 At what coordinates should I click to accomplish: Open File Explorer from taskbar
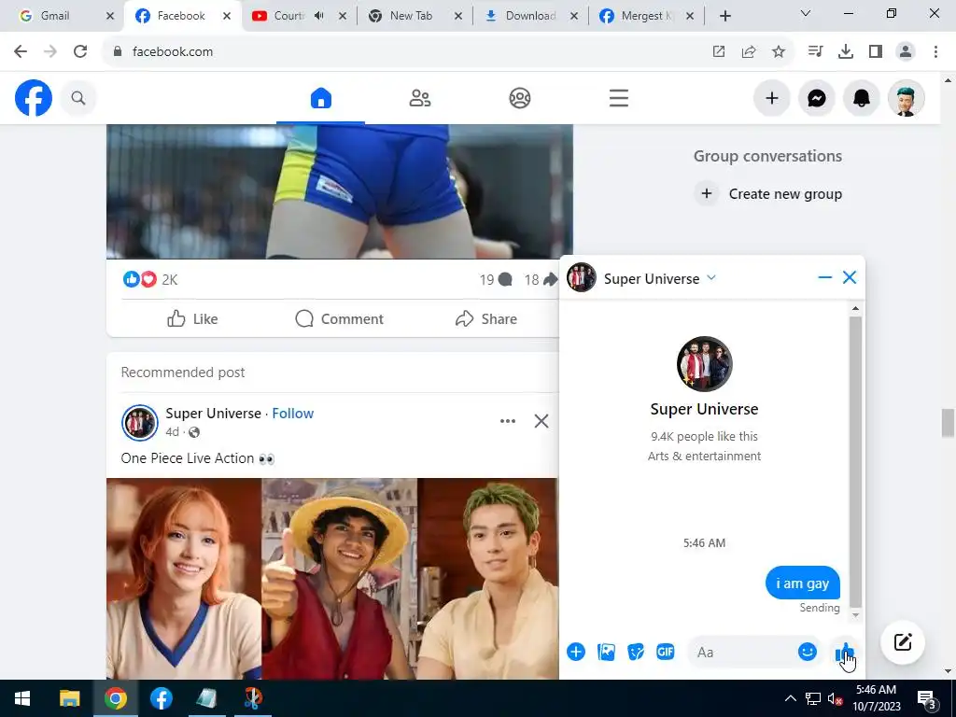(x=69, y=698)
